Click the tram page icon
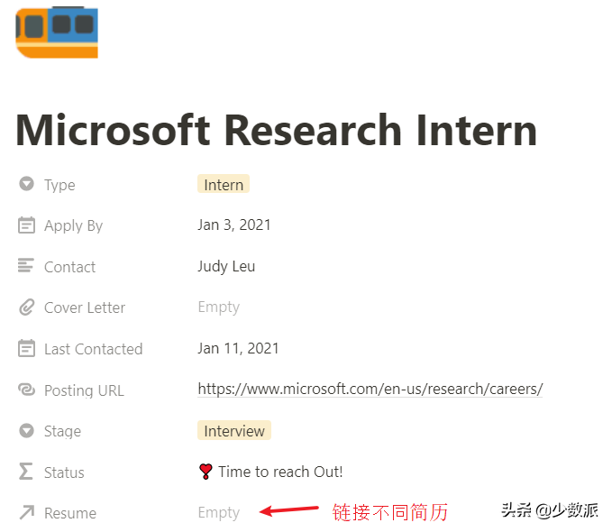The width and height of the screenshot is (612, 532). (x=57, y=32)
